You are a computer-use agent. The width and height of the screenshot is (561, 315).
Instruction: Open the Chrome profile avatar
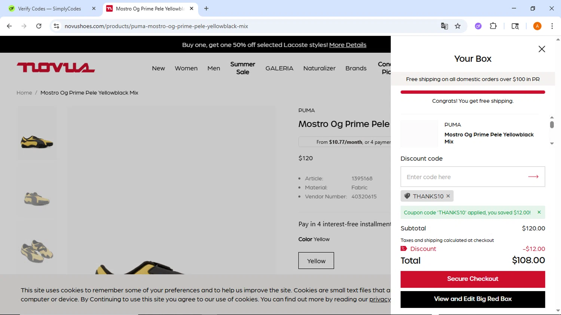537,26
